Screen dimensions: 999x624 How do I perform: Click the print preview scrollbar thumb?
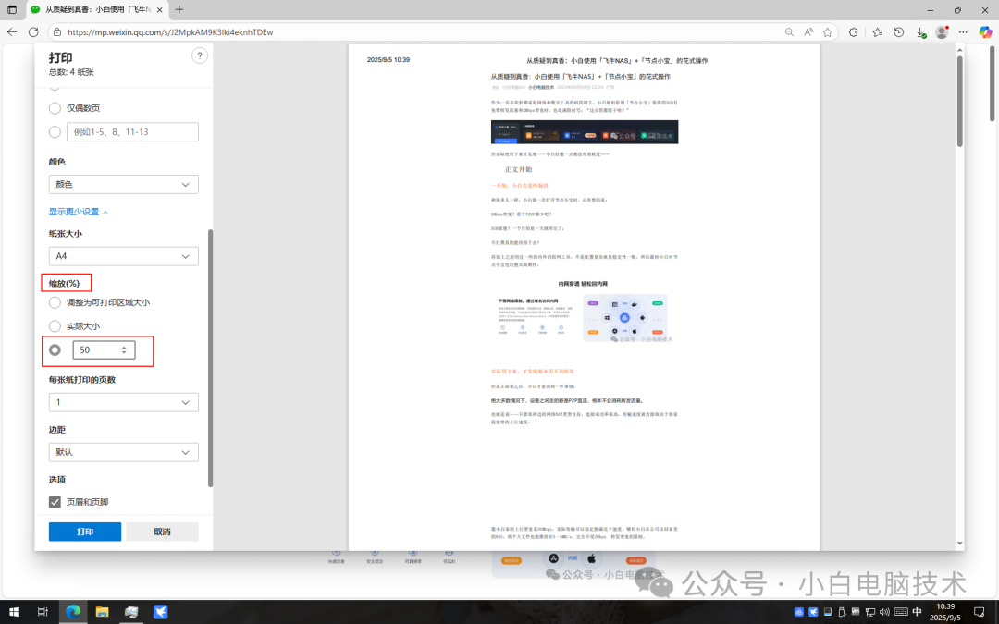tap(960, 102)
